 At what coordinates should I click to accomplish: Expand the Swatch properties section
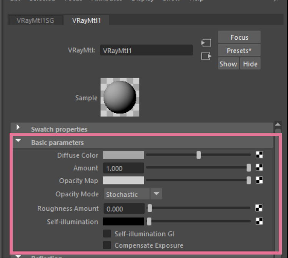pos(18,127)
